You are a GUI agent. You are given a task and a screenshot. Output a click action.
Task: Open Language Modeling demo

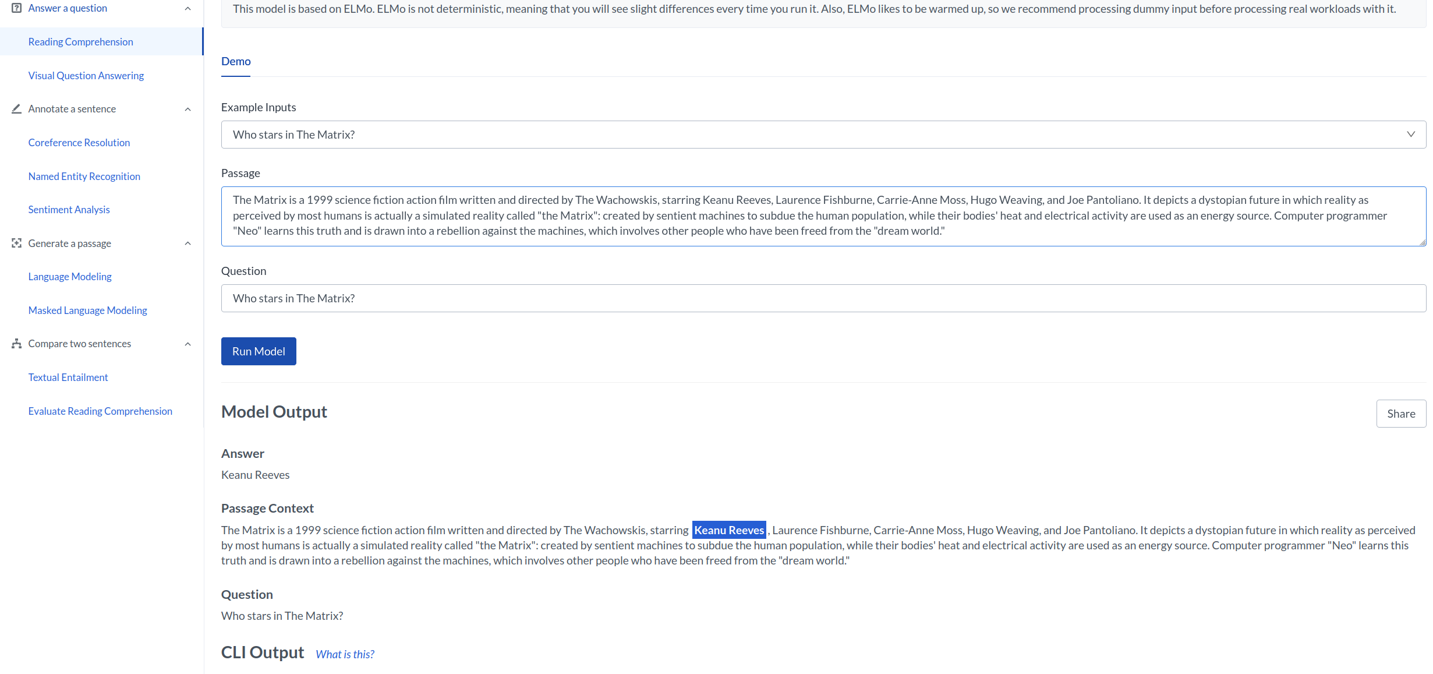click(70, 277)
